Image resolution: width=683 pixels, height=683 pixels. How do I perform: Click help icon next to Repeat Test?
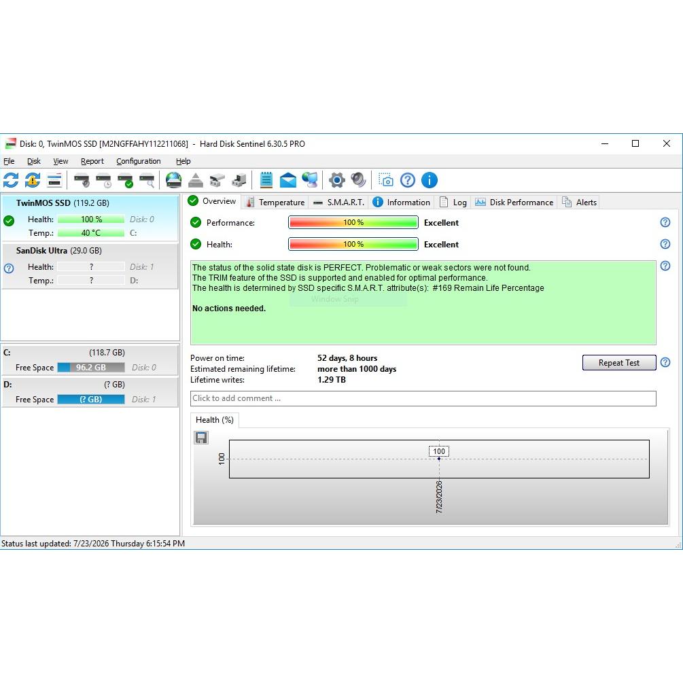(x=665, y=362)
